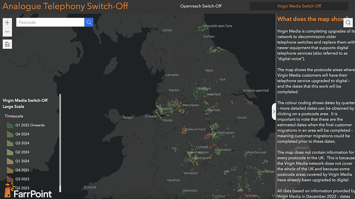The width and height of the screenshot is (355, 199).
Task: Focus the Postcode input field
Action: point(50,22)
